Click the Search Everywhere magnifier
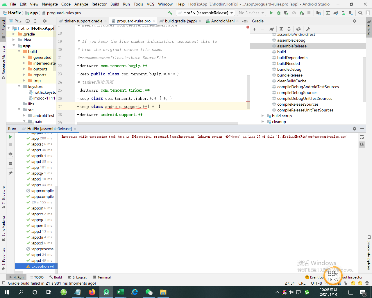 tap(360, 13)
